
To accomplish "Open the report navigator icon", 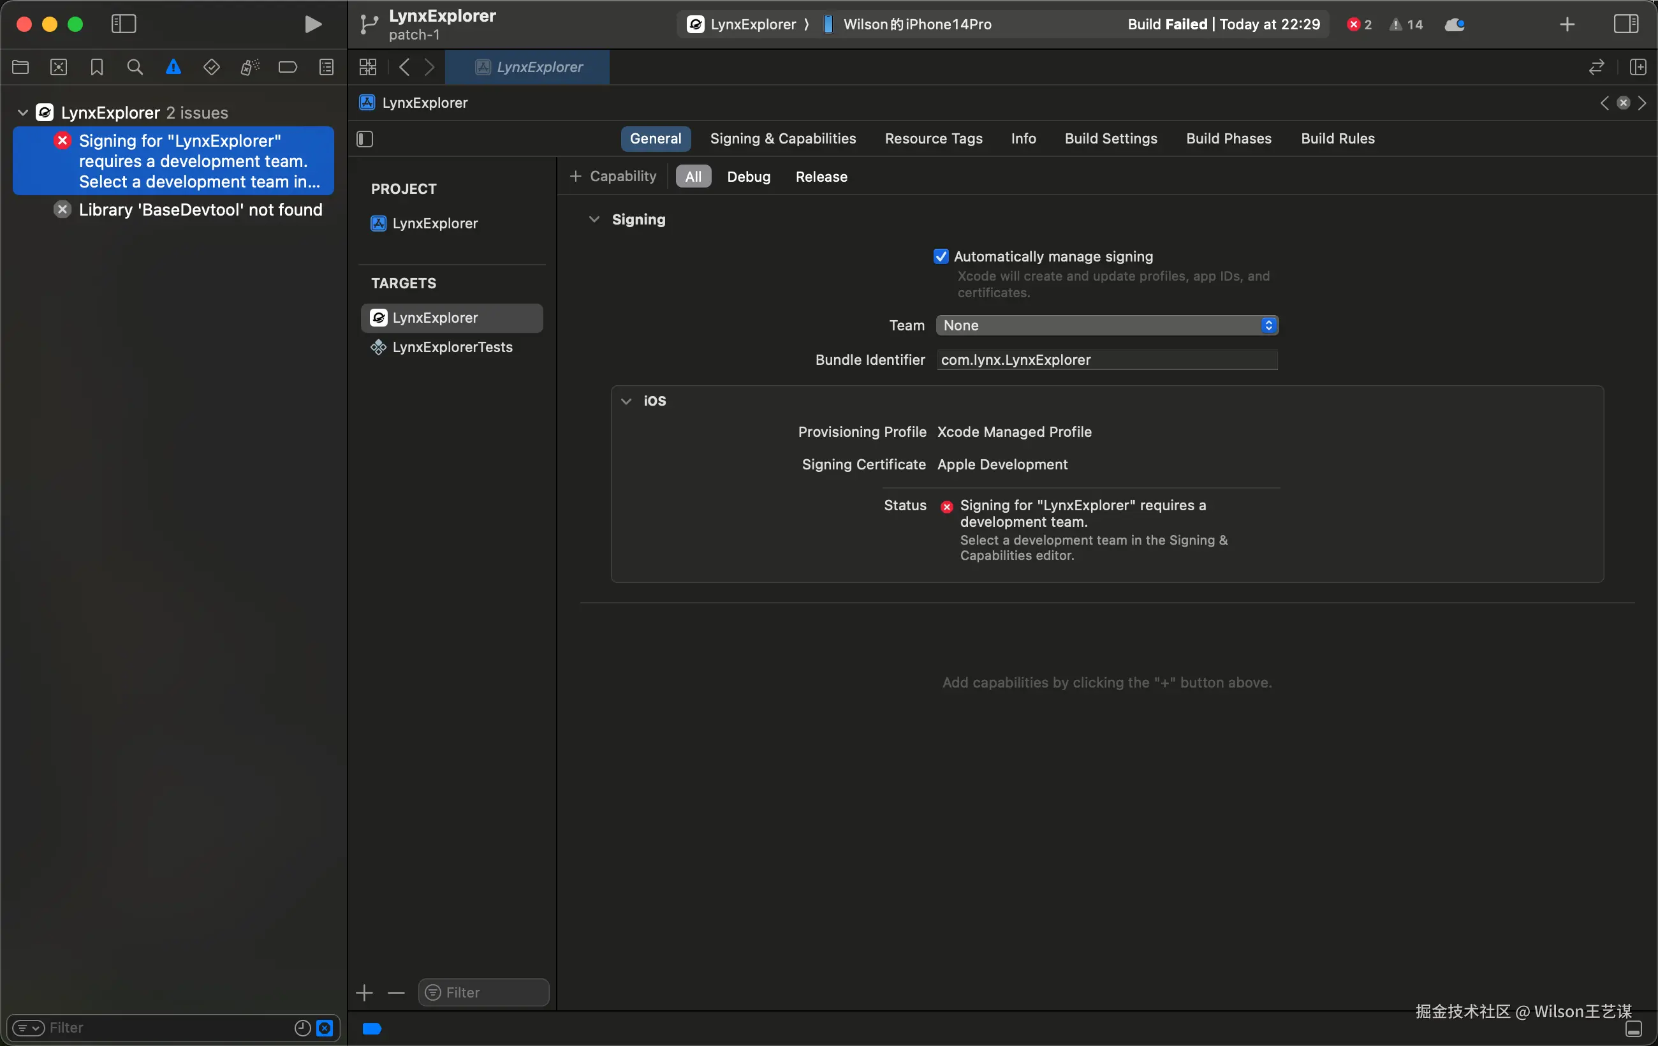I will [326, 67].
